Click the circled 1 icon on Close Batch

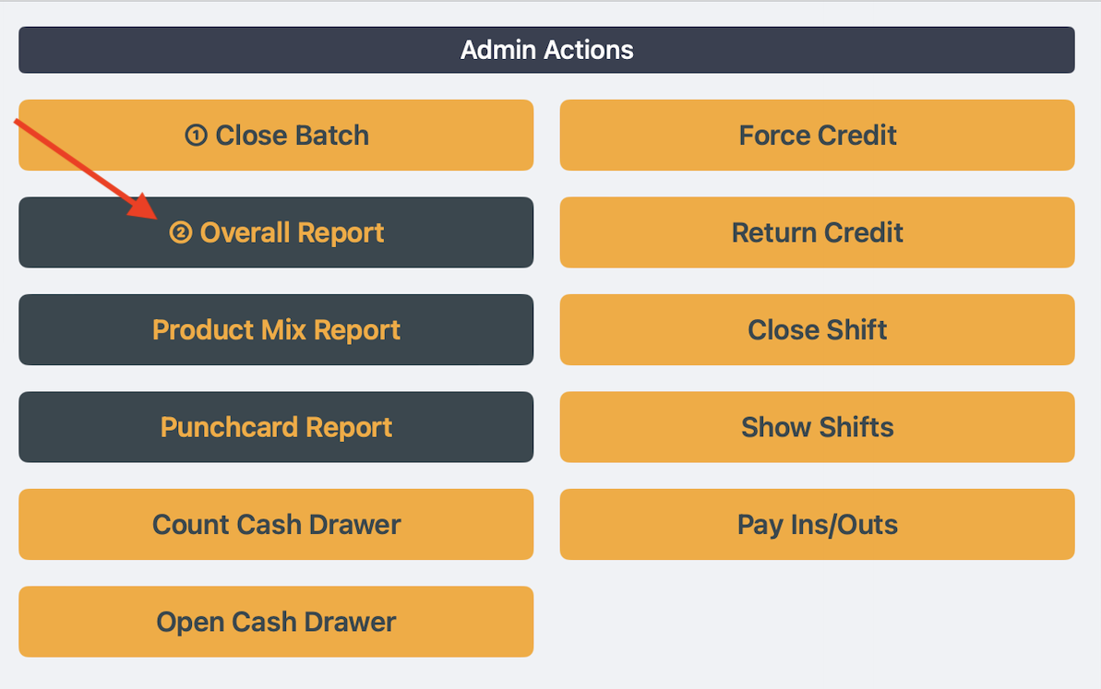(x=196, y=137)
